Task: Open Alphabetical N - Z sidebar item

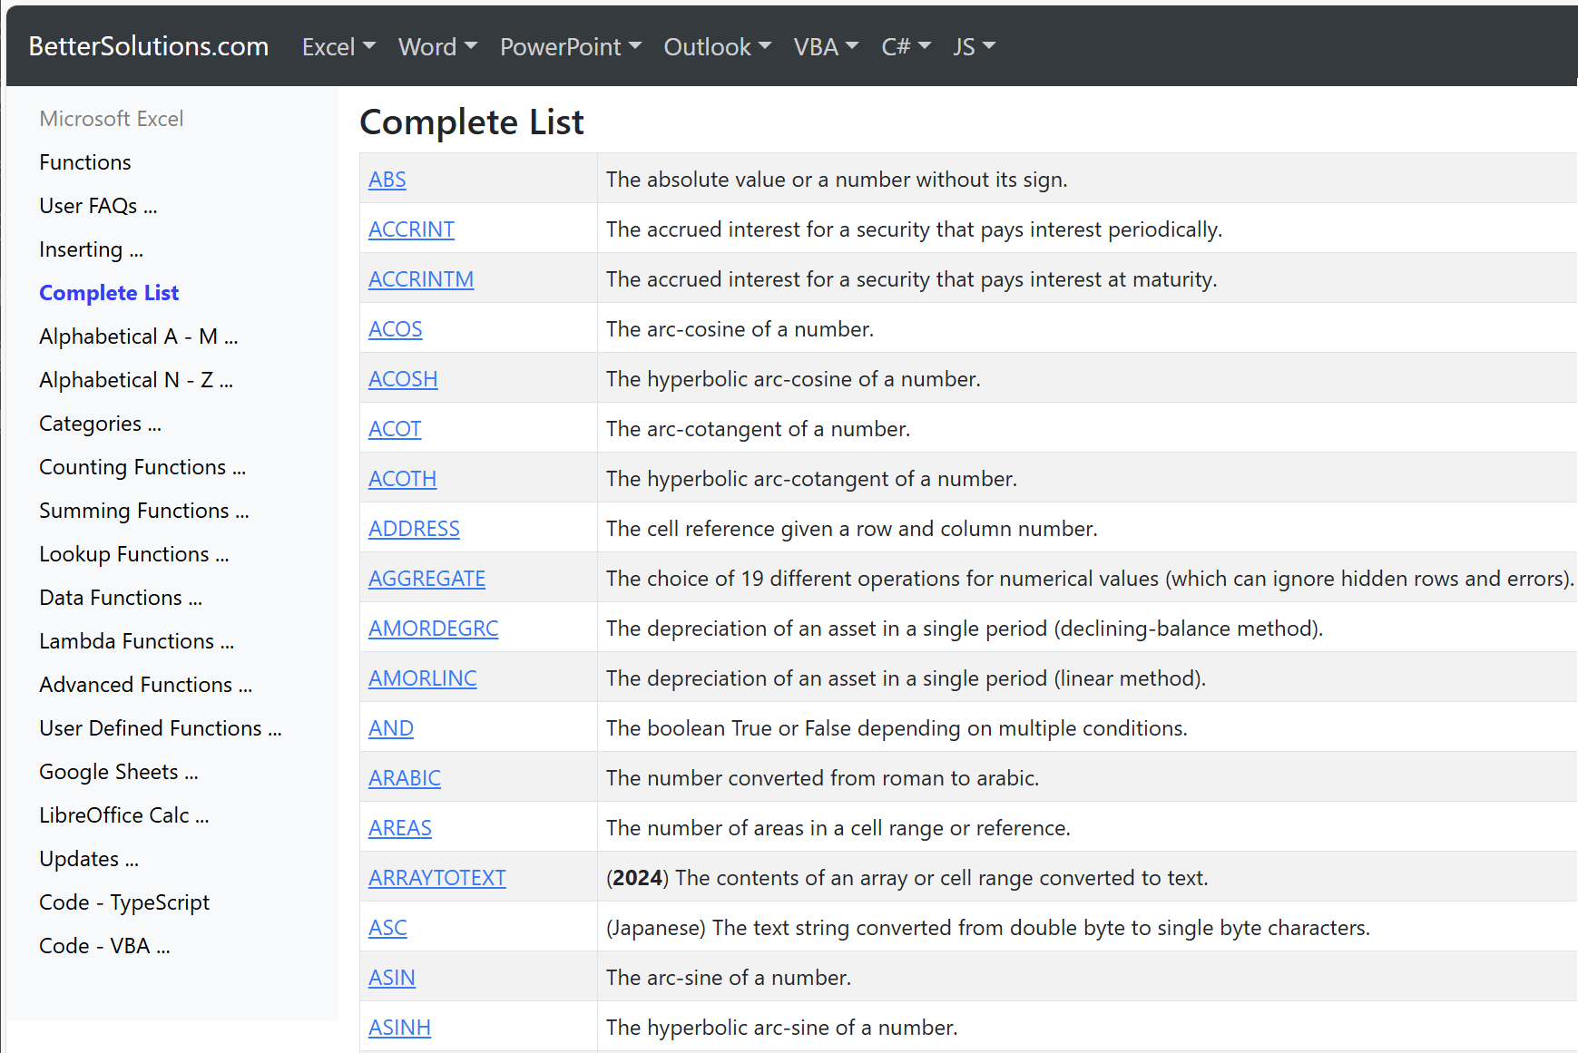Action: 136,380
